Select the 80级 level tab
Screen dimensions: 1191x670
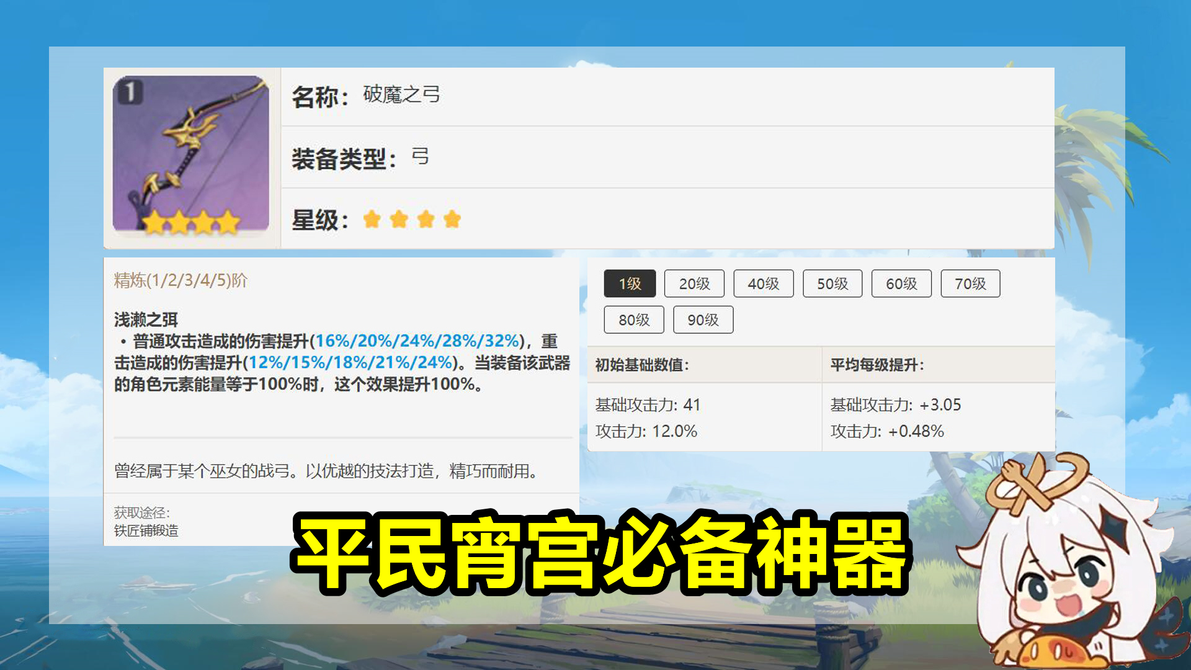634,319
